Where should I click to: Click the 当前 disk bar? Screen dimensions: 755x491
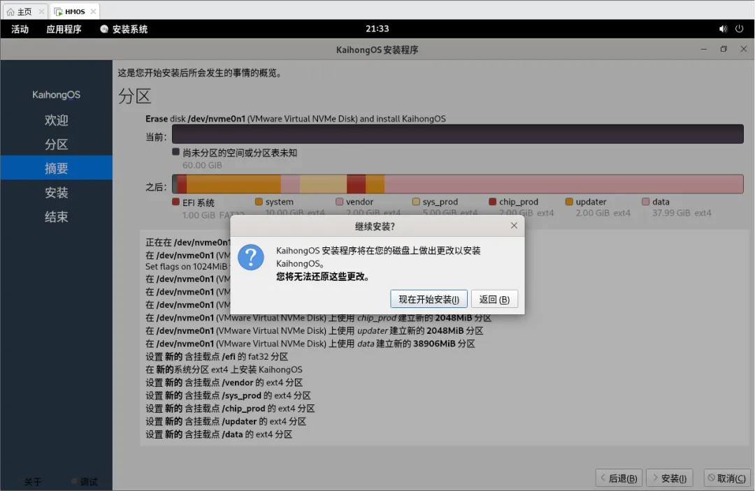coord(457,134)
